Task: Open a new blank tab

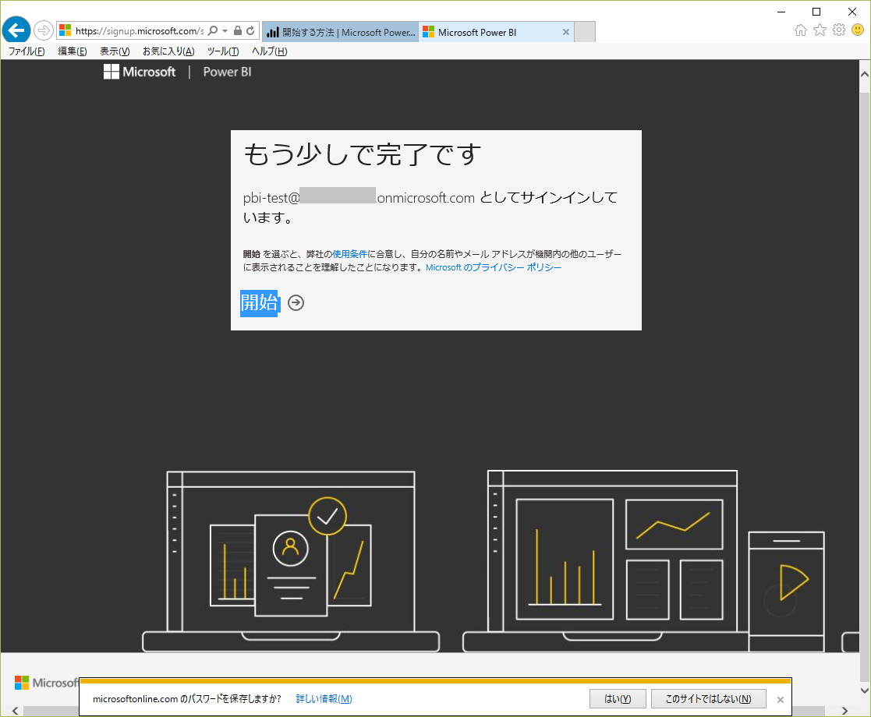Action: (x=584, y=32)
